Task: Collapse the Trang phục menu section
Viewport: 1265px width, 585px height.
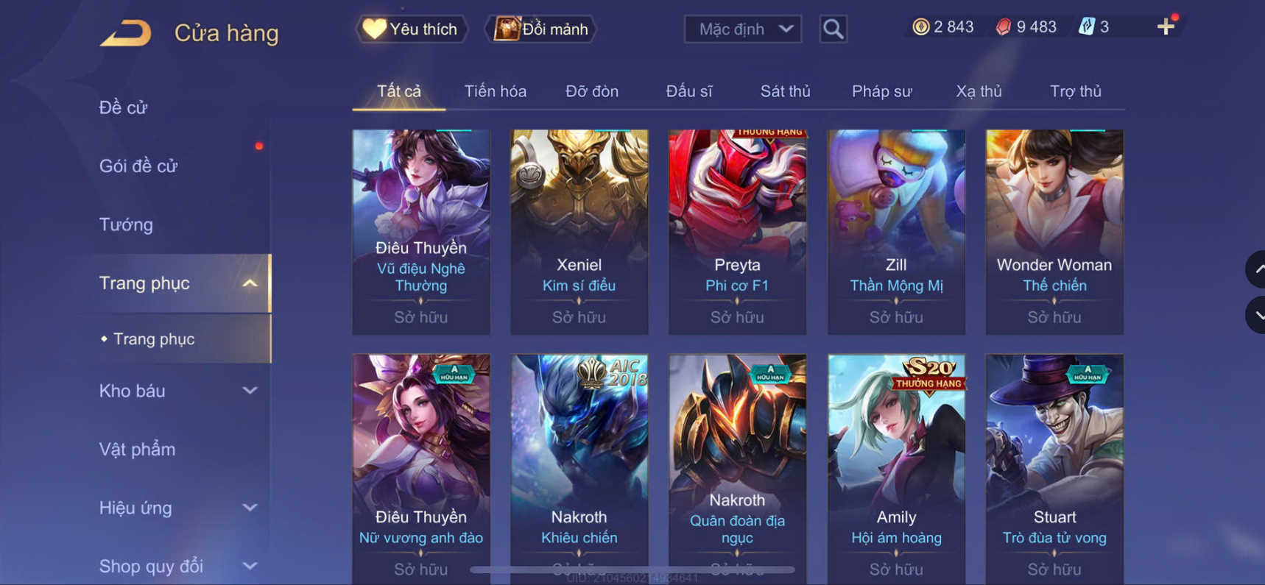Action: point(250,283)
